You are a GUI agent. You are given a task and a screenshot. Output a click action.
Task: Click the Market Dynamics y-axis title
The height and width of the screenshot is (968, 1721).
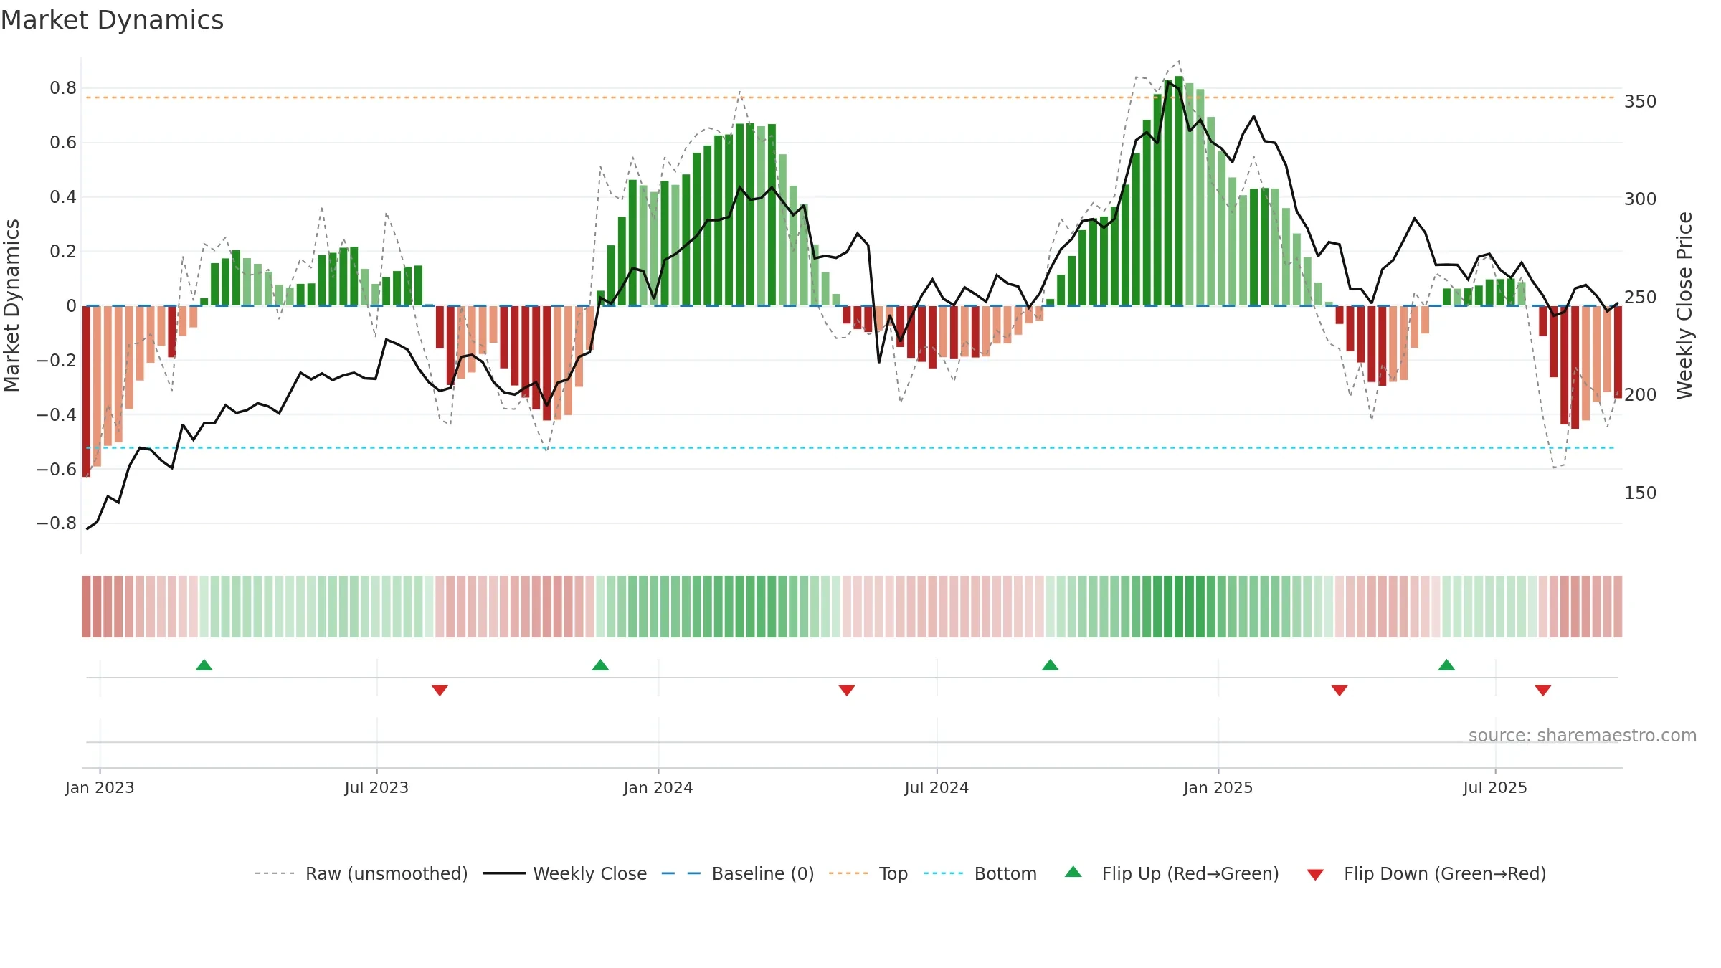click(x=11, y=305)
